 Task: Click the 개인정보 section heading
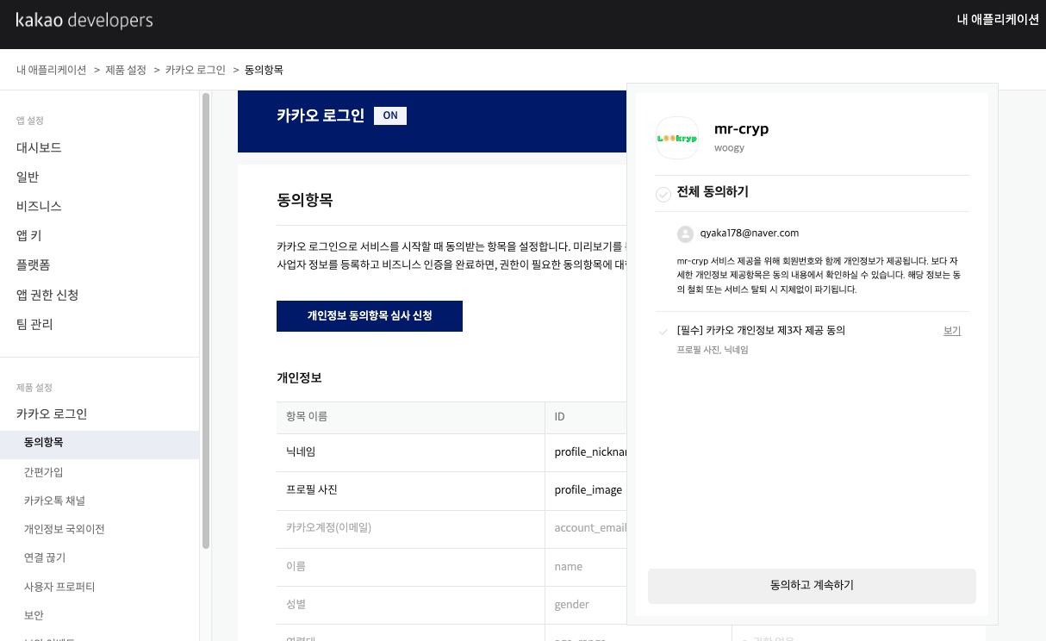[x=299, y=378]
